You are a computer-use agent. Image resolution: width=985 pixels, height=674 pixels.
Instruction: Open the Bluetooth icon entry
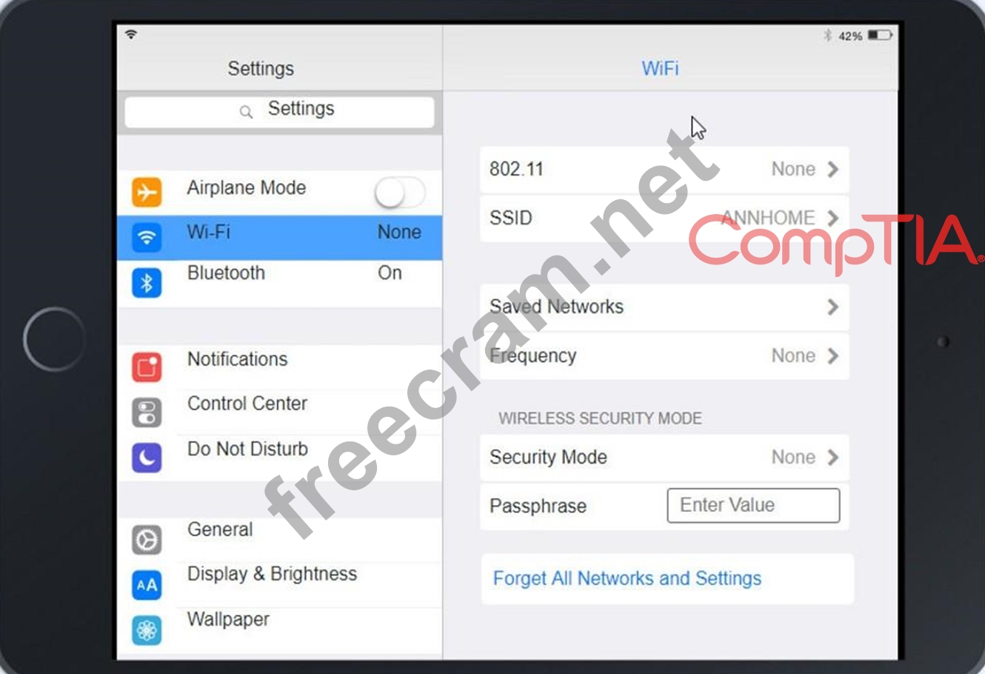point(147,283)
